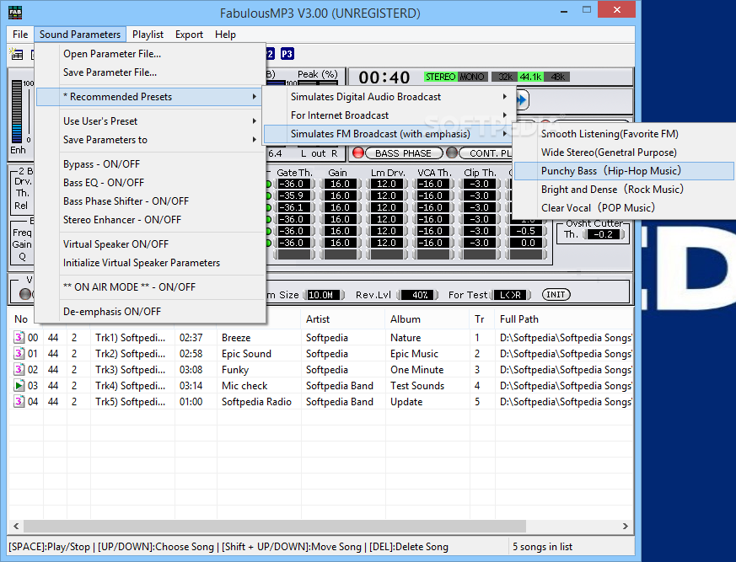Adjust the Rev.Lvl 40% stepper
The width and height of the screenshot is (736, 562).
417,295
